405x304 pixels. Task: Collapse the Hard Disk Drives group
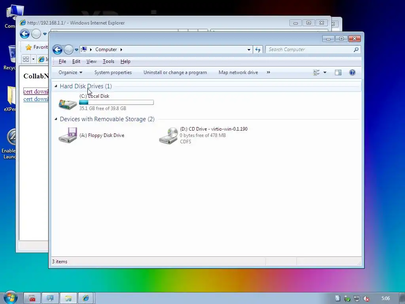click(56, 86)
